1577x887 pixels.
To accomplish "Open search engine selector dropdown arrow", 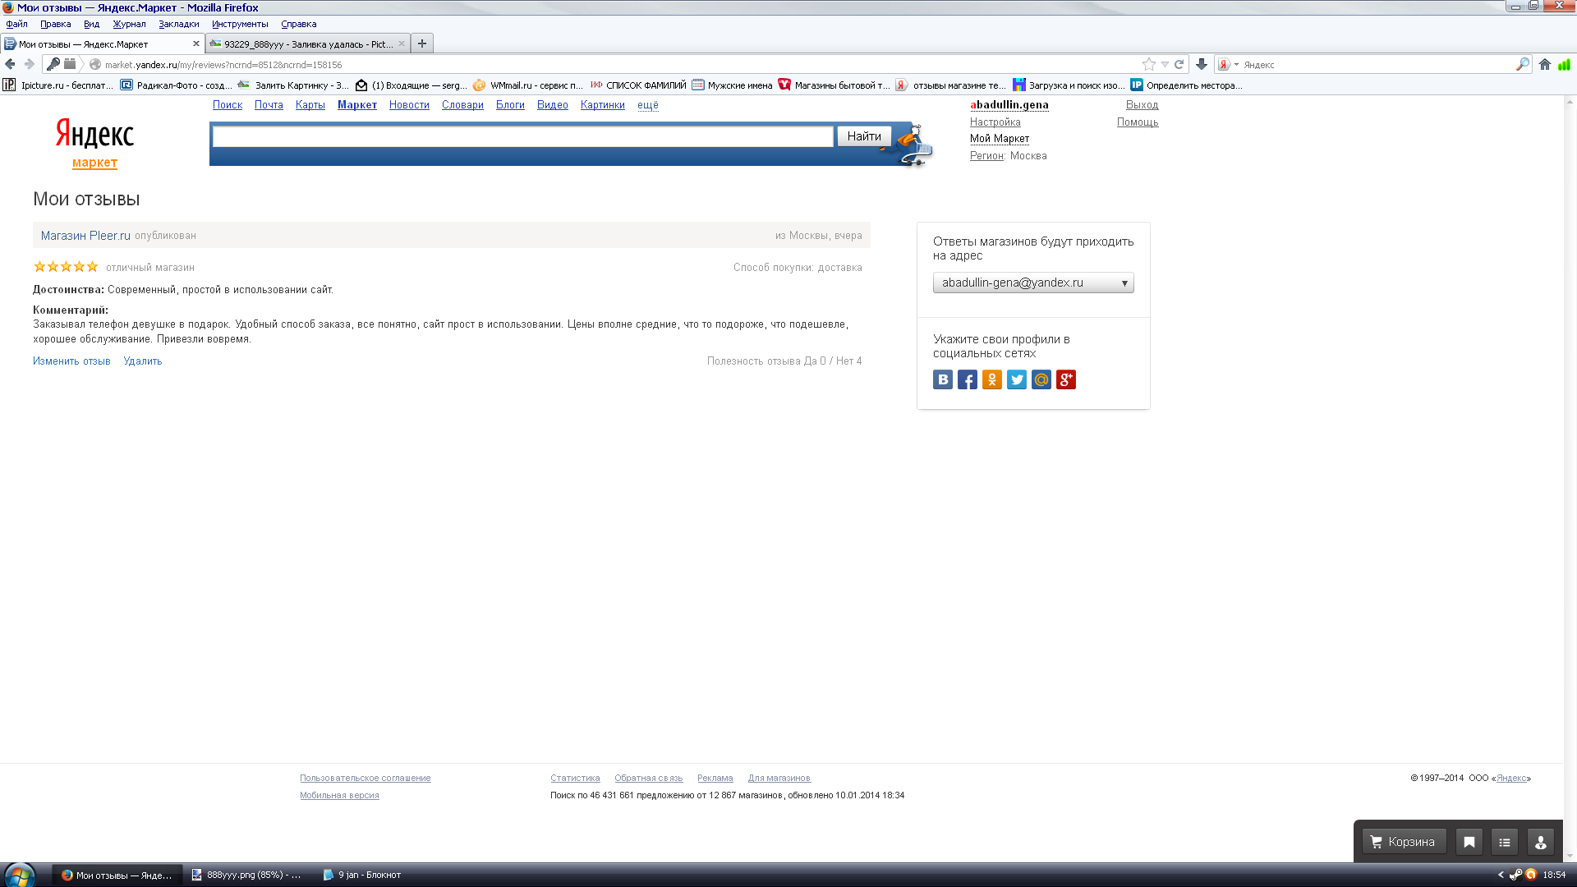I will tap(1236, 64).
